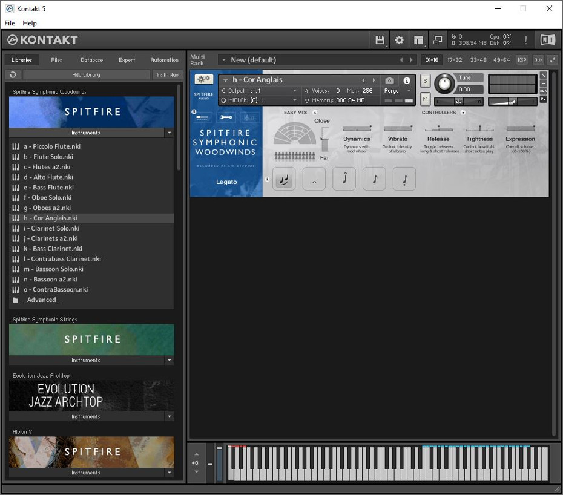Toggle the aux sends in the rack header
This screenshot has height=495, width=563.
pos(538,60)
